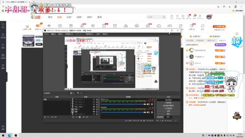The height and width of the screenshot is (138, 245).
Task: Toggle visibility of first text source
Action: click(x=94, y=99)
